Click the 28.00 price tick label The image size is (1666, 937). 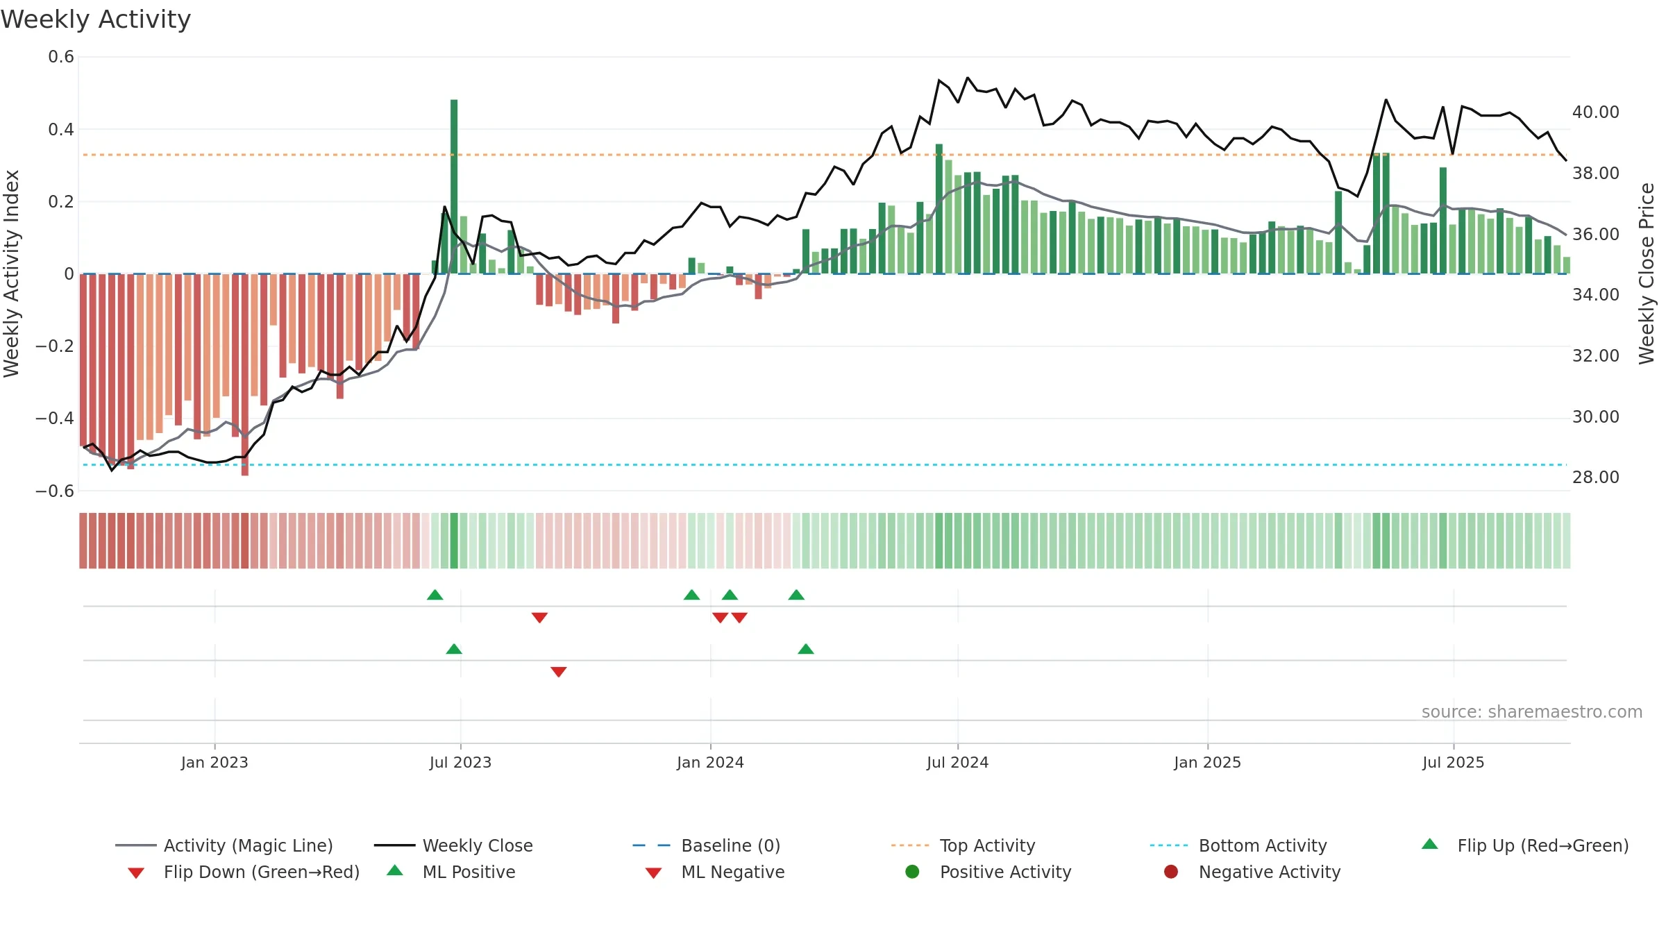[x=1595, y=478]
